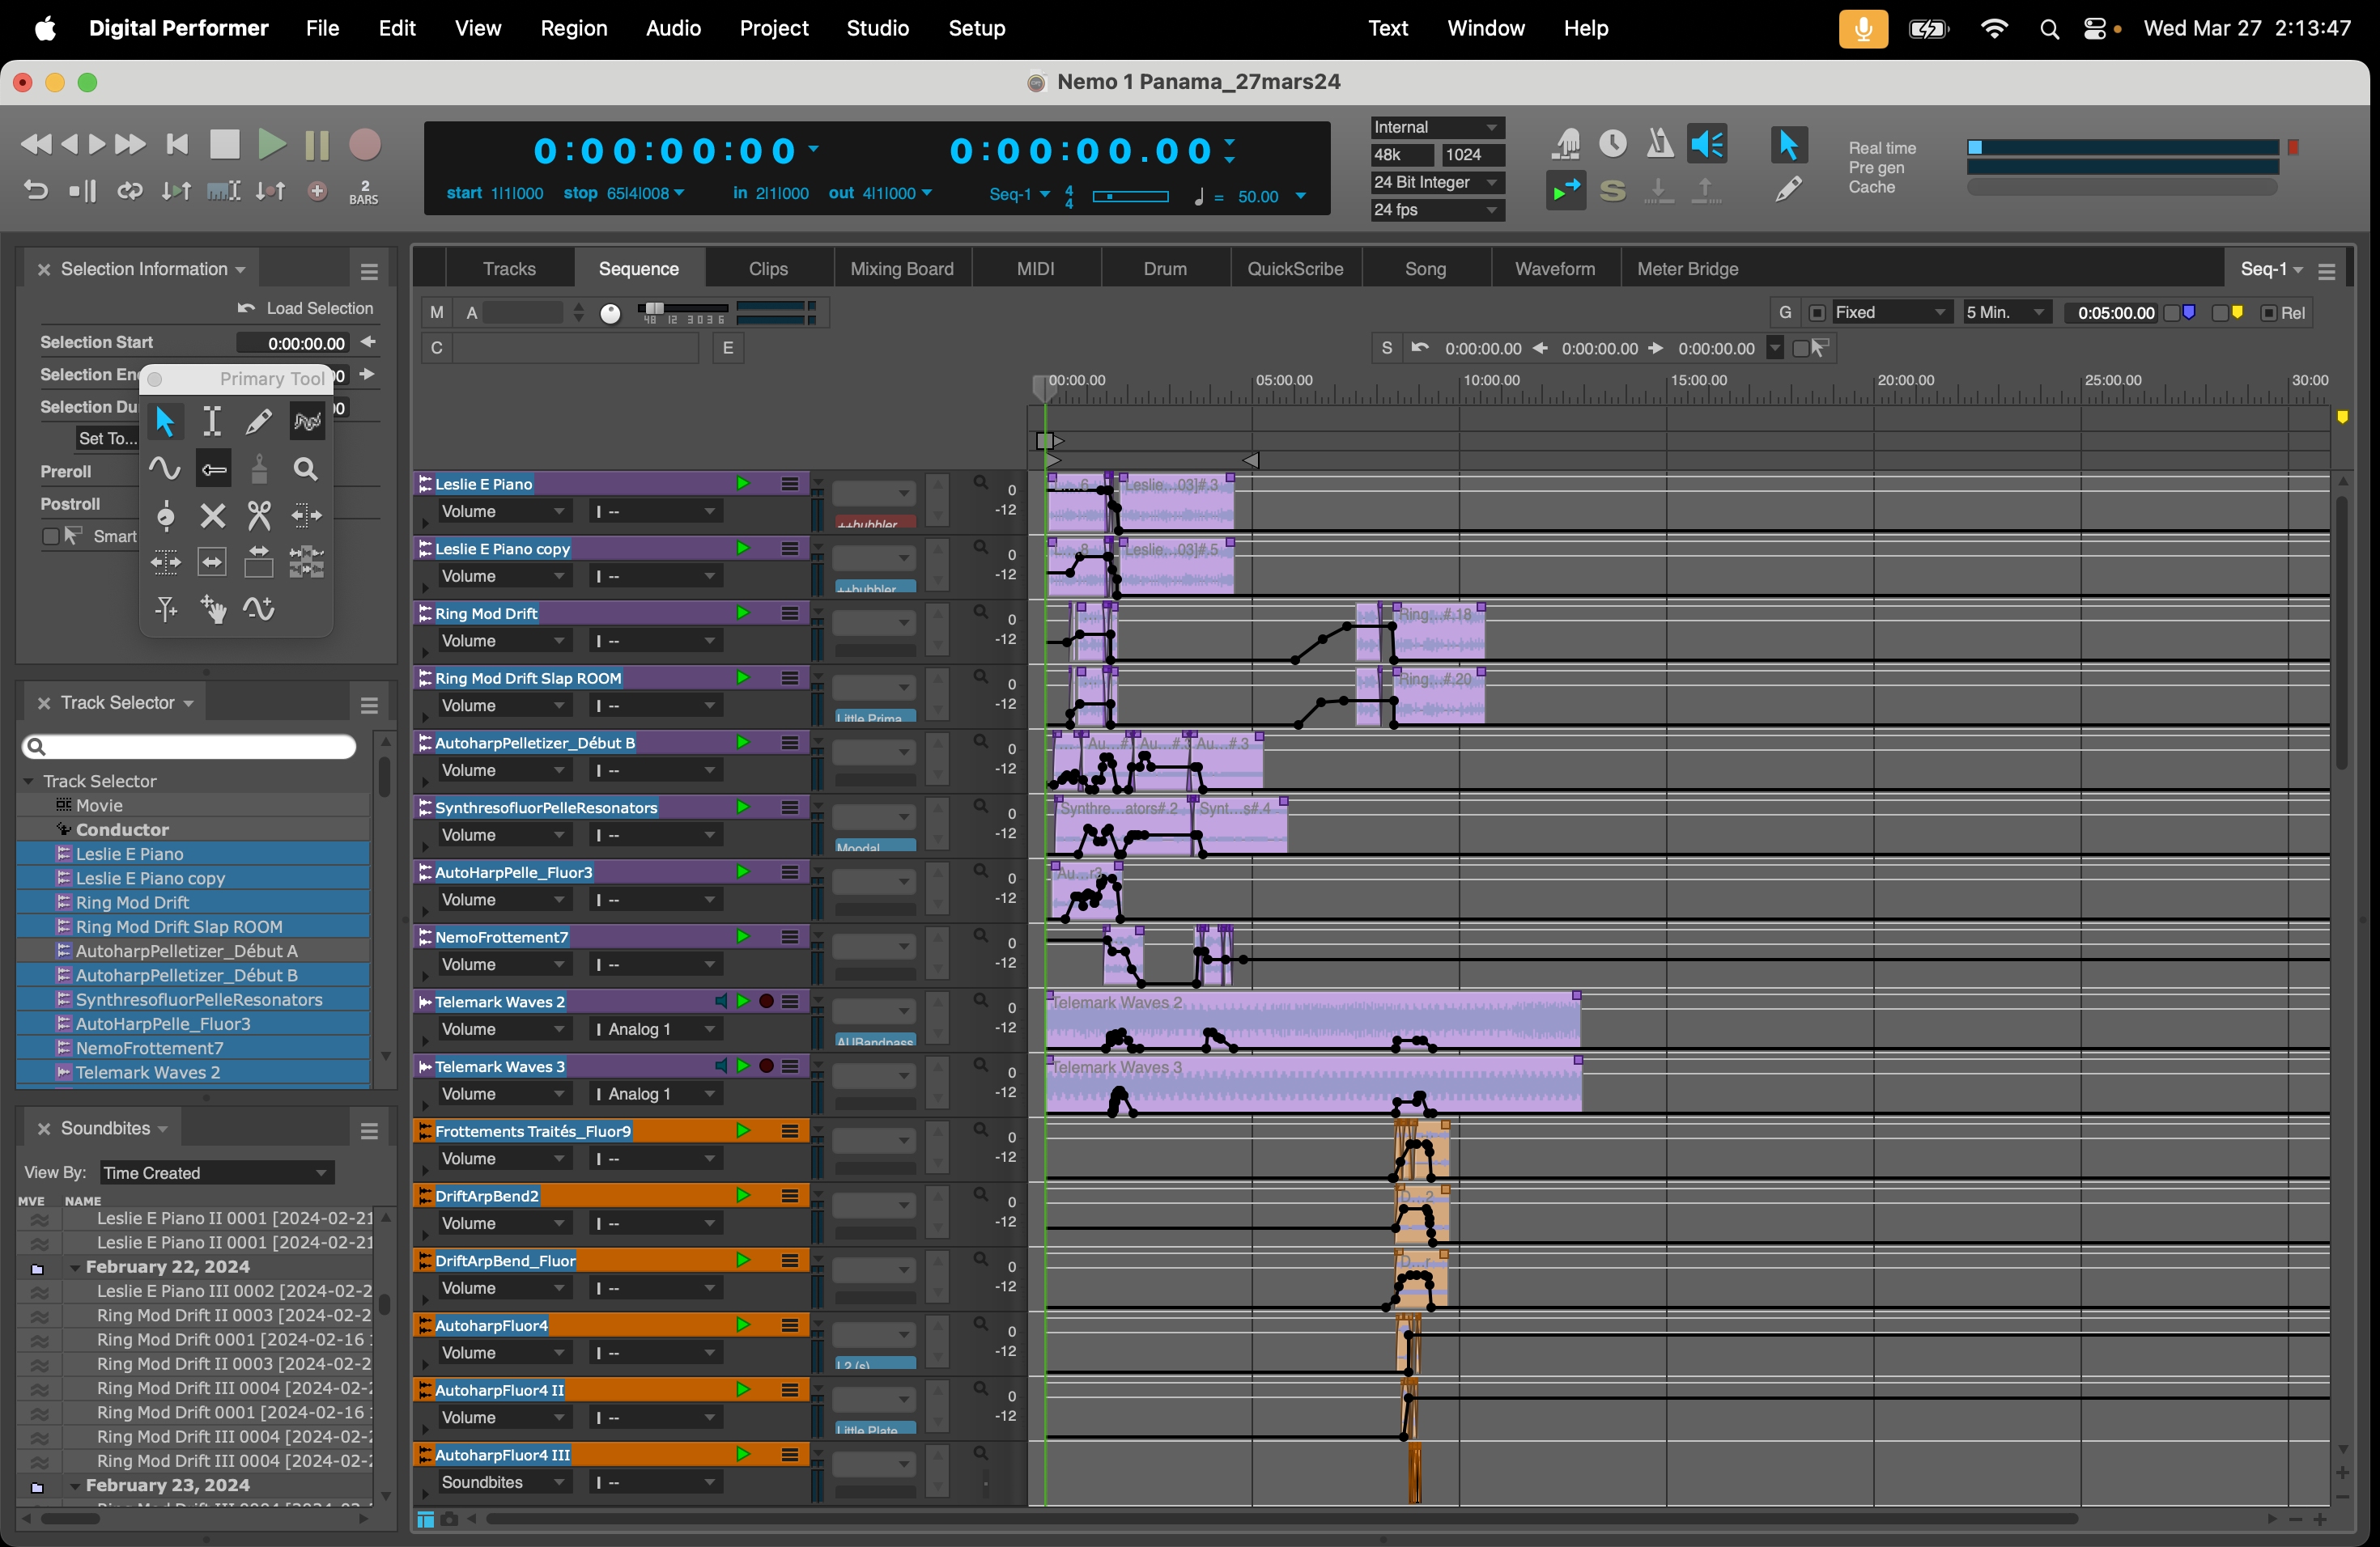Screen dimensions: 2380x1547
Task: Click the E button in sequence toolbar
Action: pos(728,348)
